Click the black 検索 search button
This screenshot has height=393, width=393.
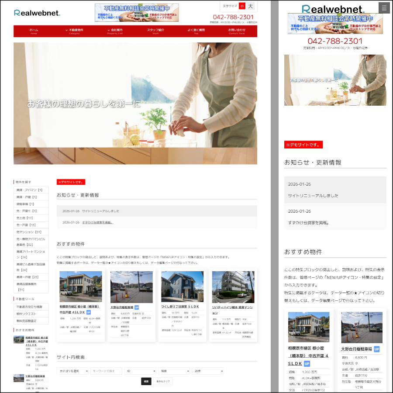(x=146, y=381)
